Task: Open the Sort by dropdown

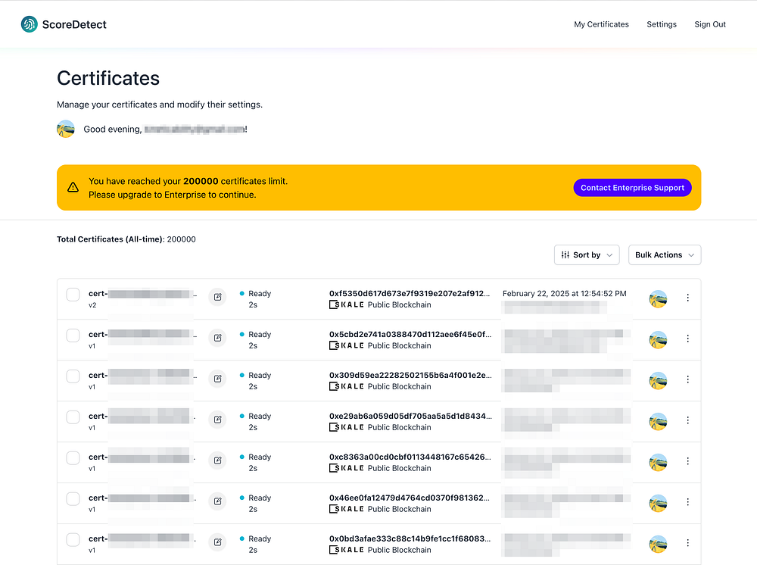Action: [x=587, y=255]
